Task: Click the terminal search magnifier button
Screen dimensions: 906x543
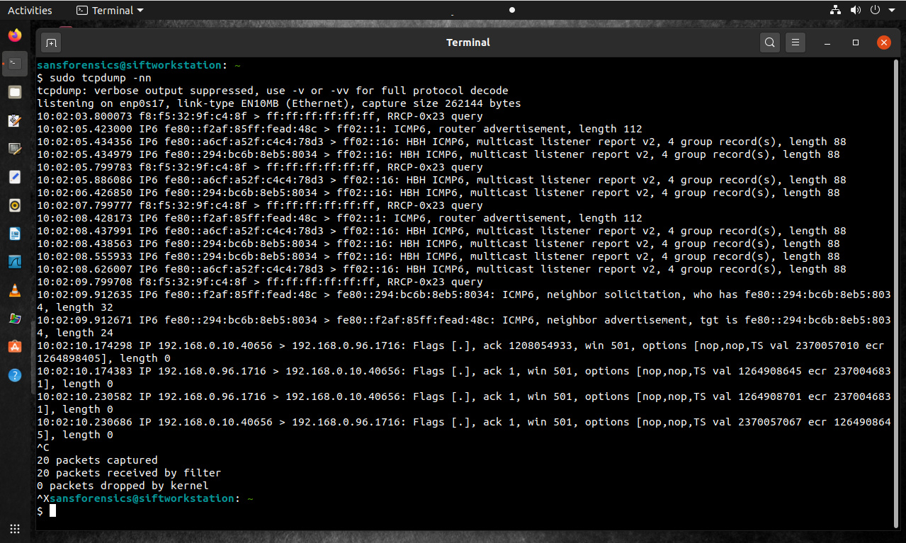Action: [x=770, y=42]
